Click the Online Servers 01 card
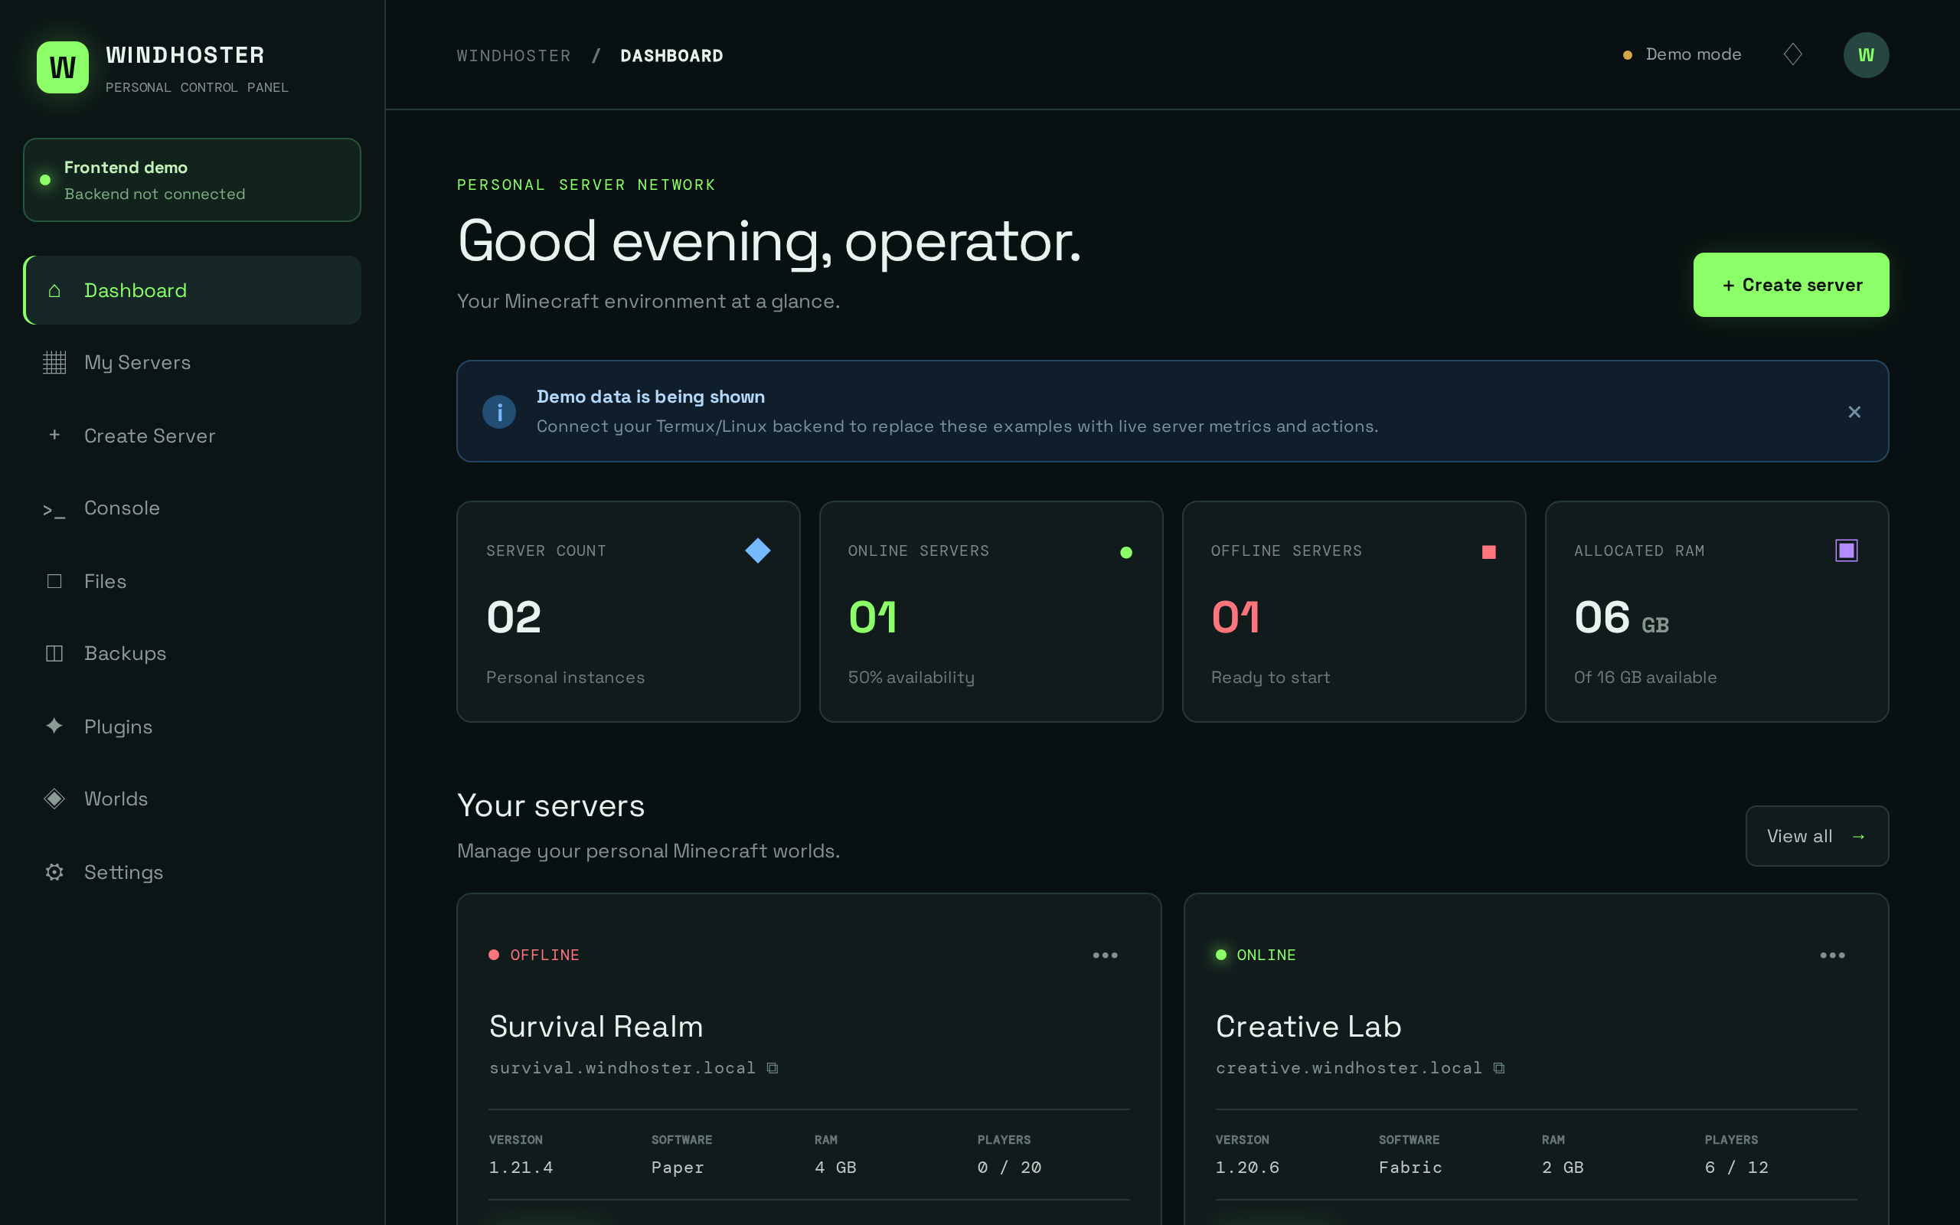Screen dimensions: 1960x1225 click(x=991, y=612)
